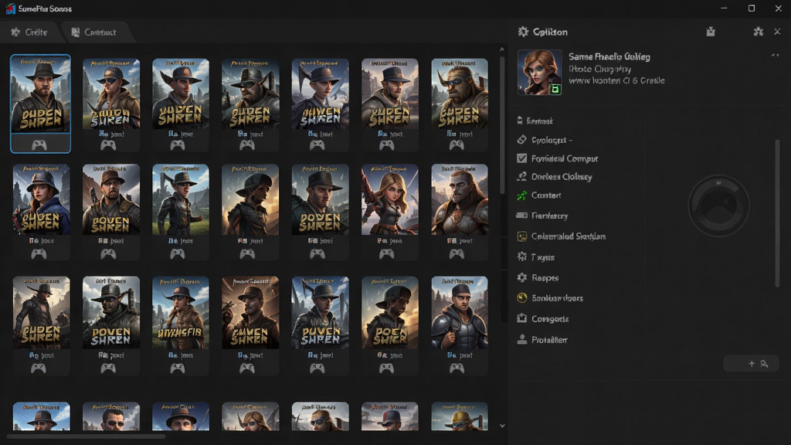Click the small expander right of profile name
Screen dimensions: 791x445
tap(775, 55)
